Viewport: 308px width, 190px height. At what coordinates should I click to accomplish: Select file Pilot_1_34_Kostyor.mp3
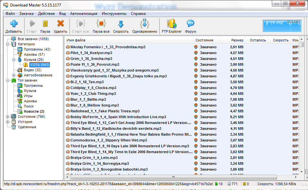(91, 53)
